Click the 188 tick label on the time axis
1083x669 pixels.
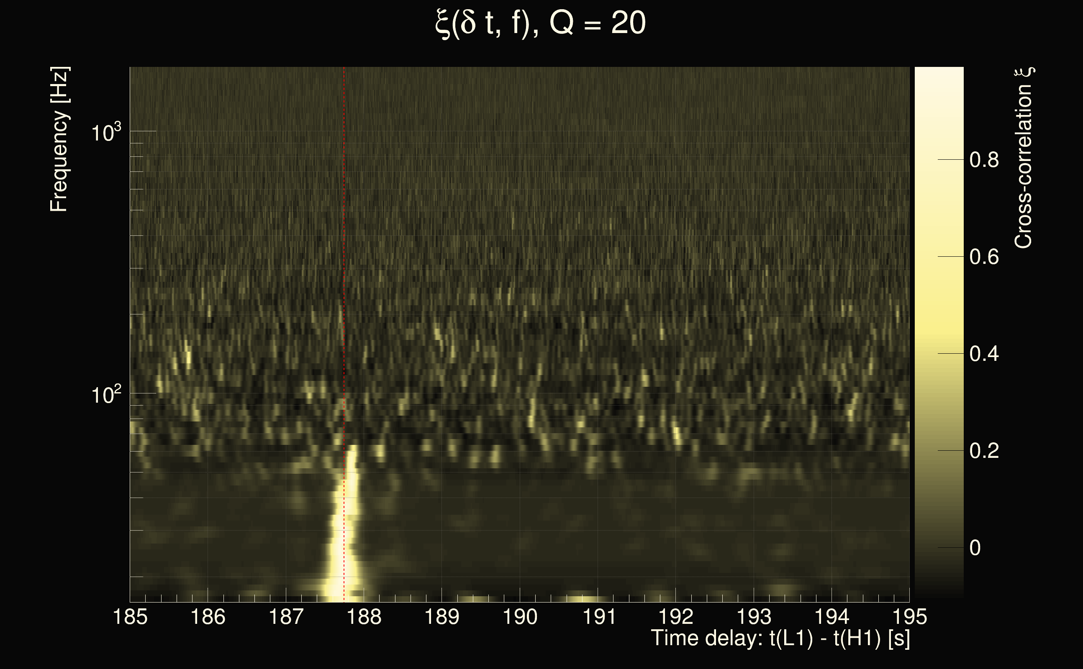click(x=364, y=617)
